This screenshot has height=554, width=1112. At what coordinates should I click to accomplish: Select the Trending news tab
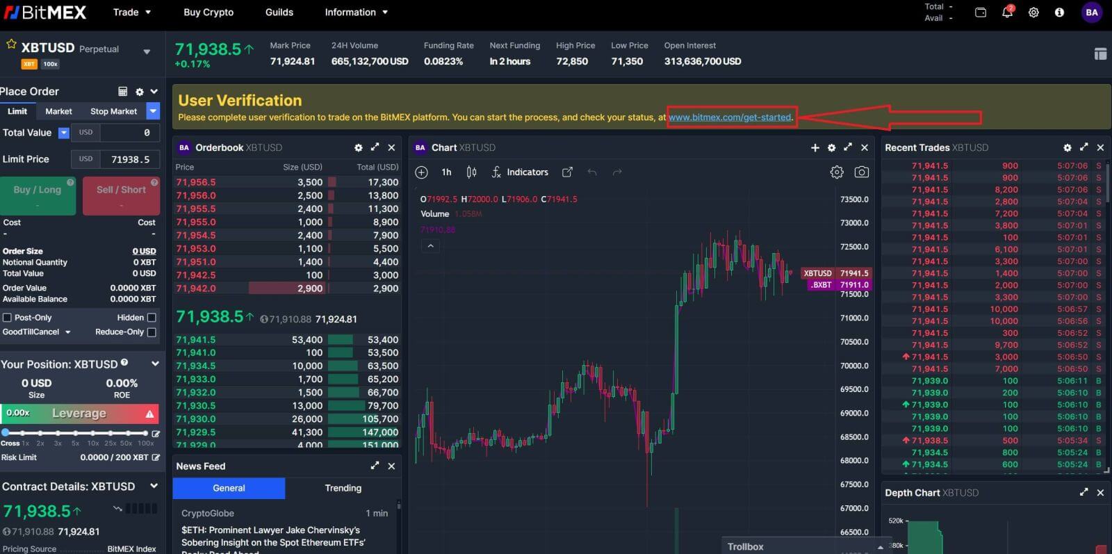[343, 488]
